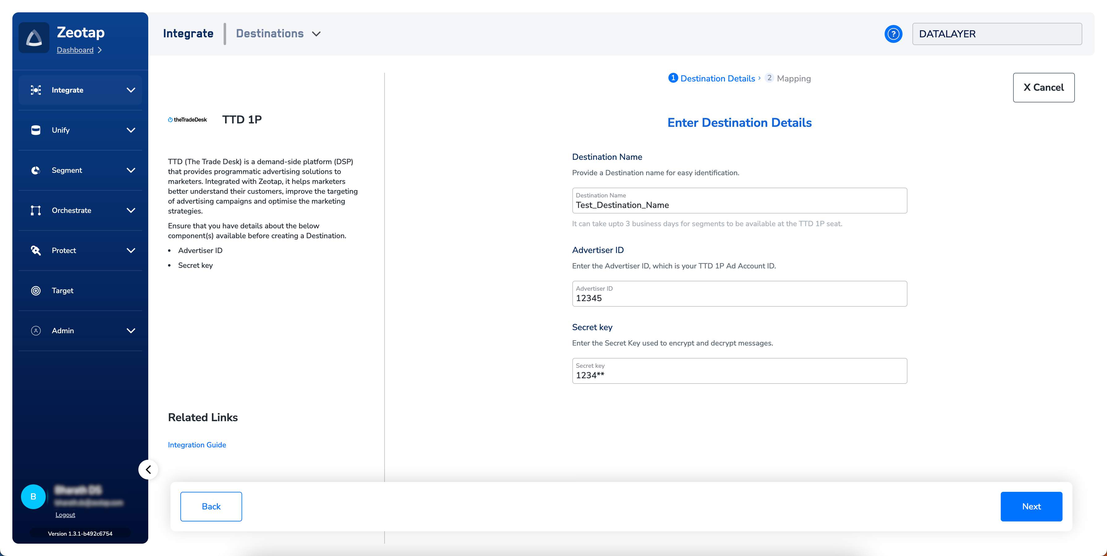Click the help question mark icon
1107x556 pixels.
[893, 34]
